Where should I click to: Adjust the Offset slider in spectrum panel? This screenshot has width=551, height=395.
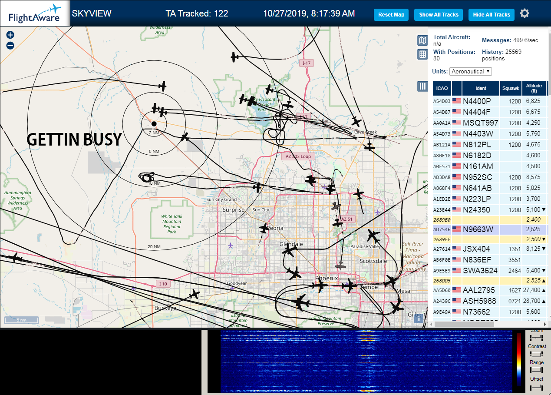(537, 387)
